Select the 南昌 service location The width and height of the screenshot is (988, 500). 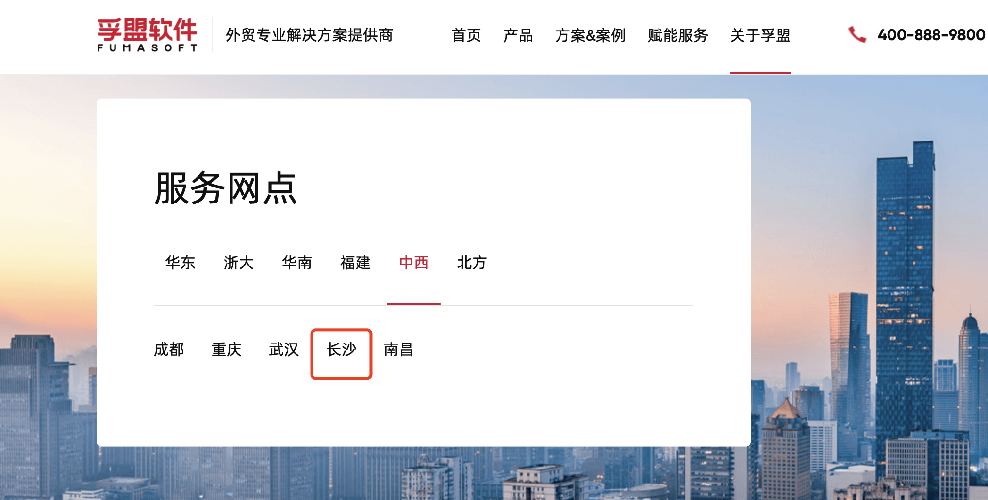[x=398, y=349]
